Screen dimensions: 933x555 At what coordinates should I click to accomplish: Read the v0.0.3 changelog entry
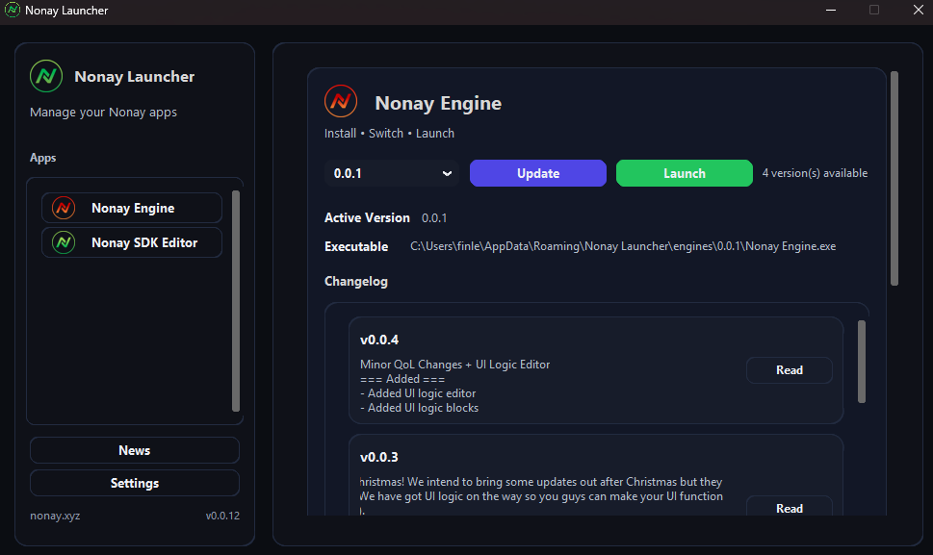tap(789, 506)
